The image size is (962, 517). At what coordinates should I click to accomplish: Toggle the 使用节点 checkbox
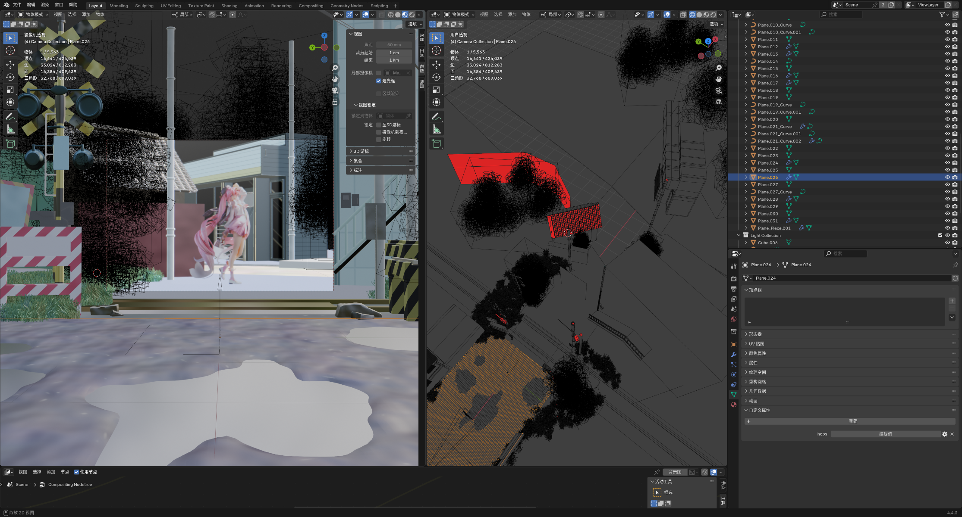coord(77,472)
